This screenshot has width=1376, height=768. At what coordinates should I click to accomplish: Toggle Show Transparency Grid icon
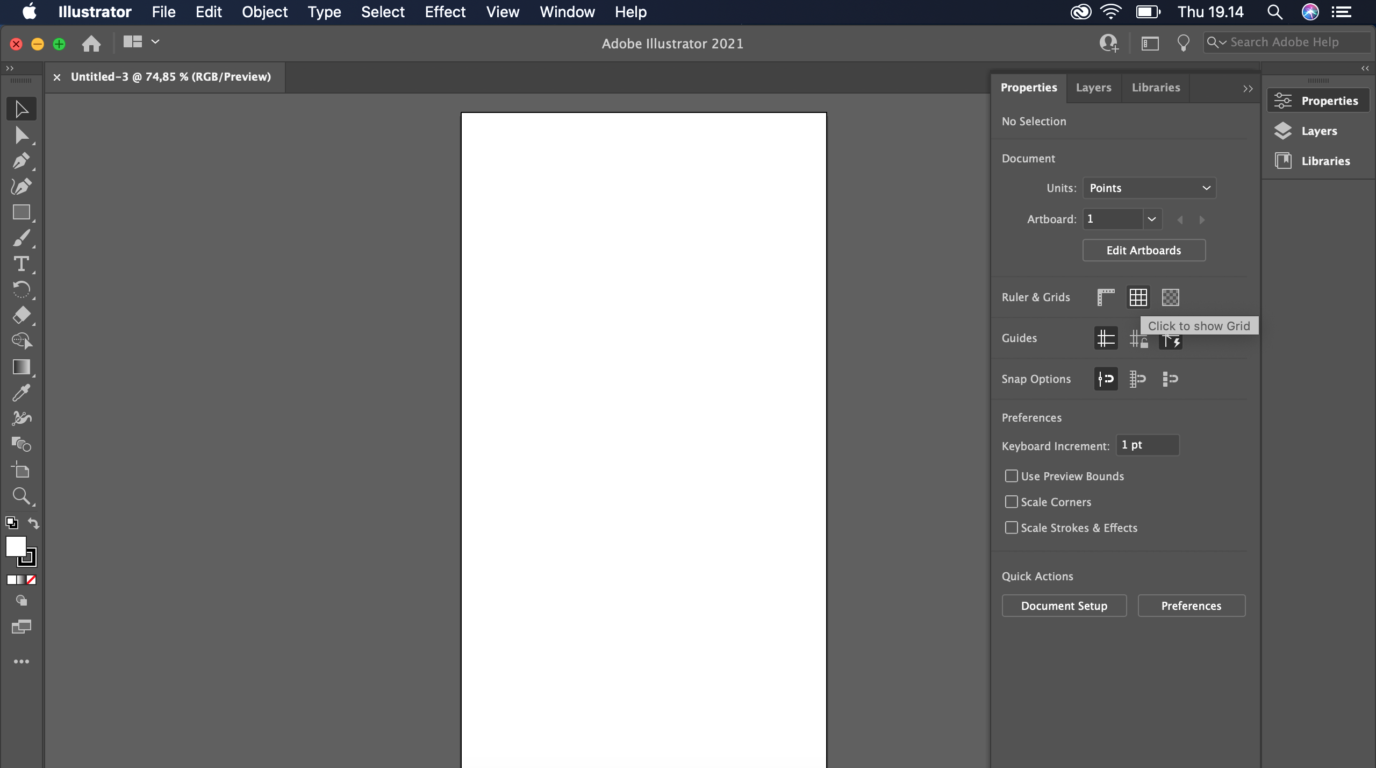pos(1170,297)
